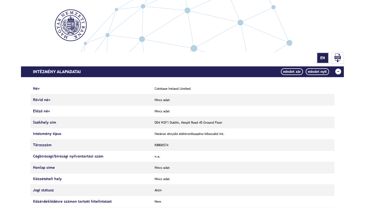The height and width of the screenshot is (211, 367).
Task: Click the Magyar Nemzeti Bank logo
Action: (x=71, y=25)
